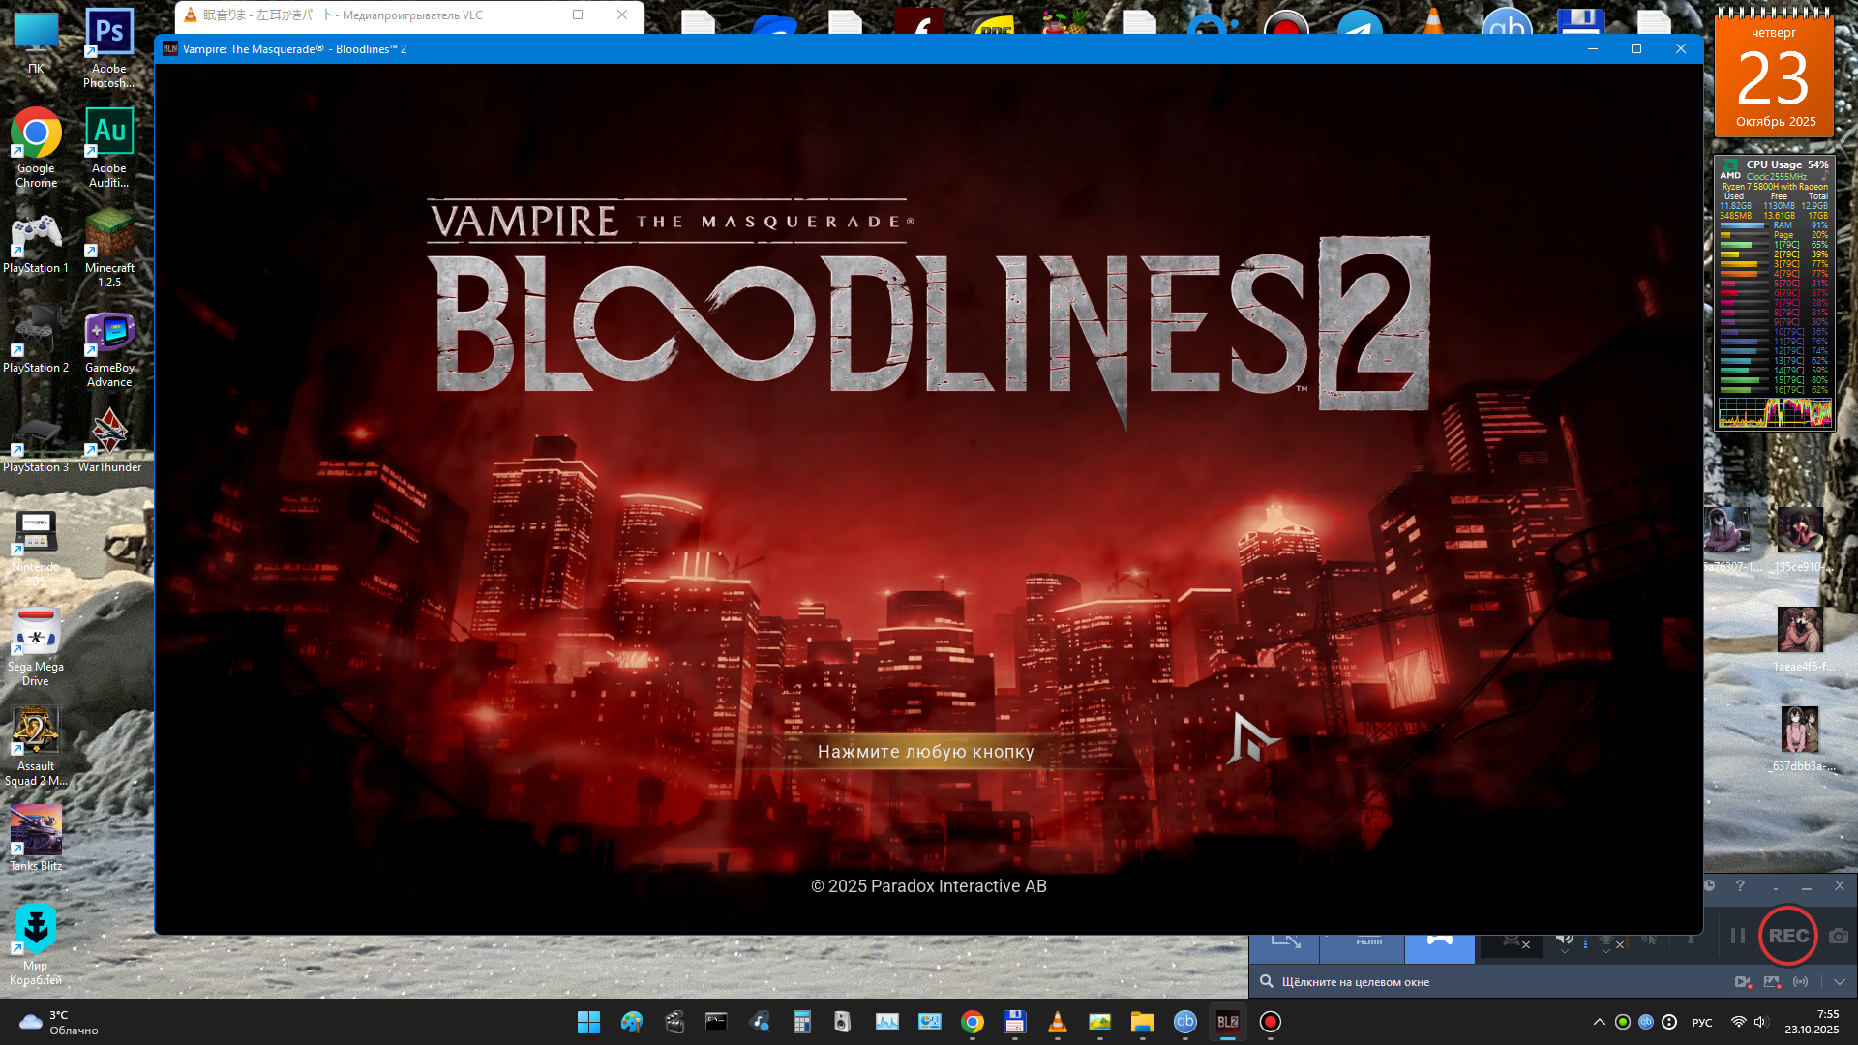Toggle mouse cursor effects icon
This screenshot has height=1045, width=1858.
(x=1649, y=940)
